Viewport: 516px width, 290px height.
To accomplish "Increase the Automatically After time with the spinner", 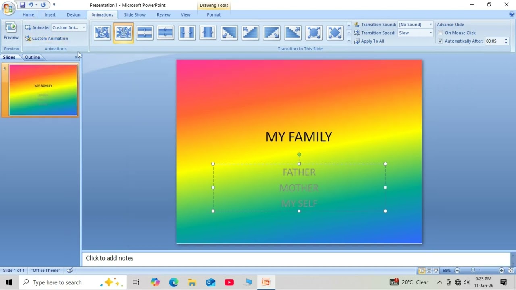I will coord(506,39).
